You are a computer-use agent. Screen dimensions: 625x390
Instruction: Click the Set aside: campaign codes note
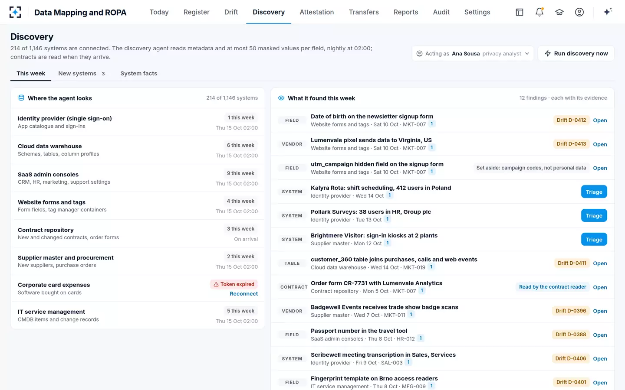[x=531, y=168]
